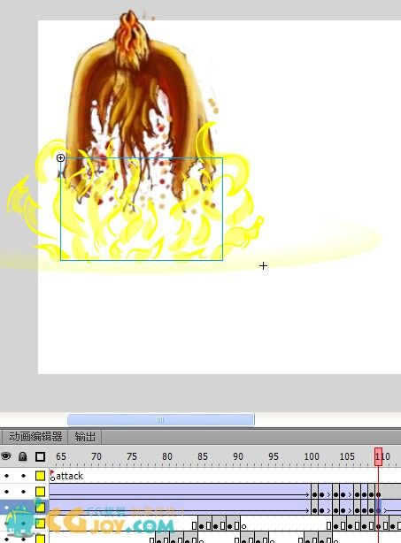
Task: Select frame 106 keyframe on fourth layer row
Action: coord(350,524)
